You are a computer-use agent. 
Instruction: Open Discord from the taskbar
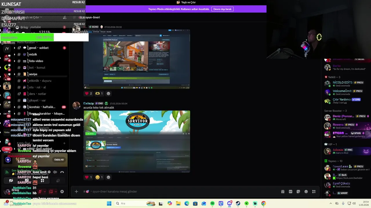coord(230,203)
